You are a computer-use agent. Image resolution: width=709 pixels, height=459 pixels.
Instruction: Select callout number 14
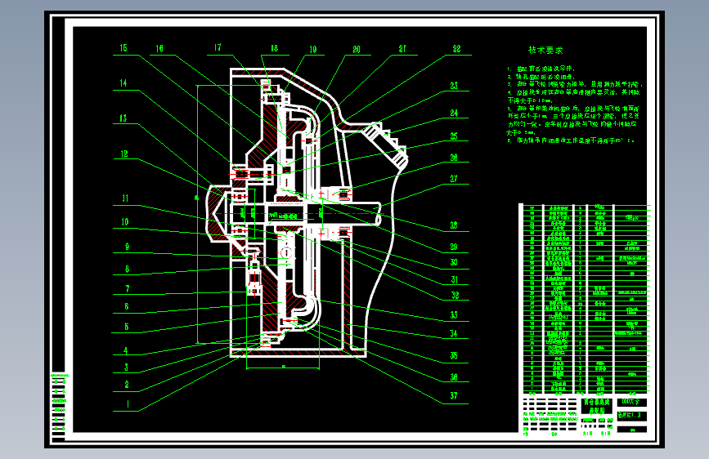point(123,83)
